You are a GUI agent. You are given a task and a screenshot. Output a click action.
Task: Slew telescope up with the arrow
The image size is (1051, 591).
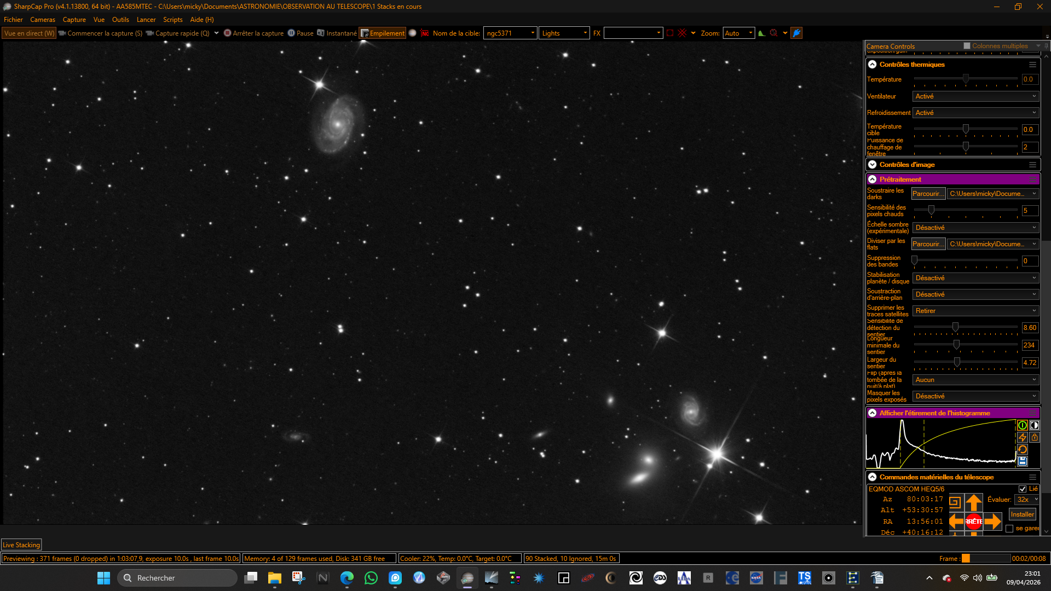[973, 502]
